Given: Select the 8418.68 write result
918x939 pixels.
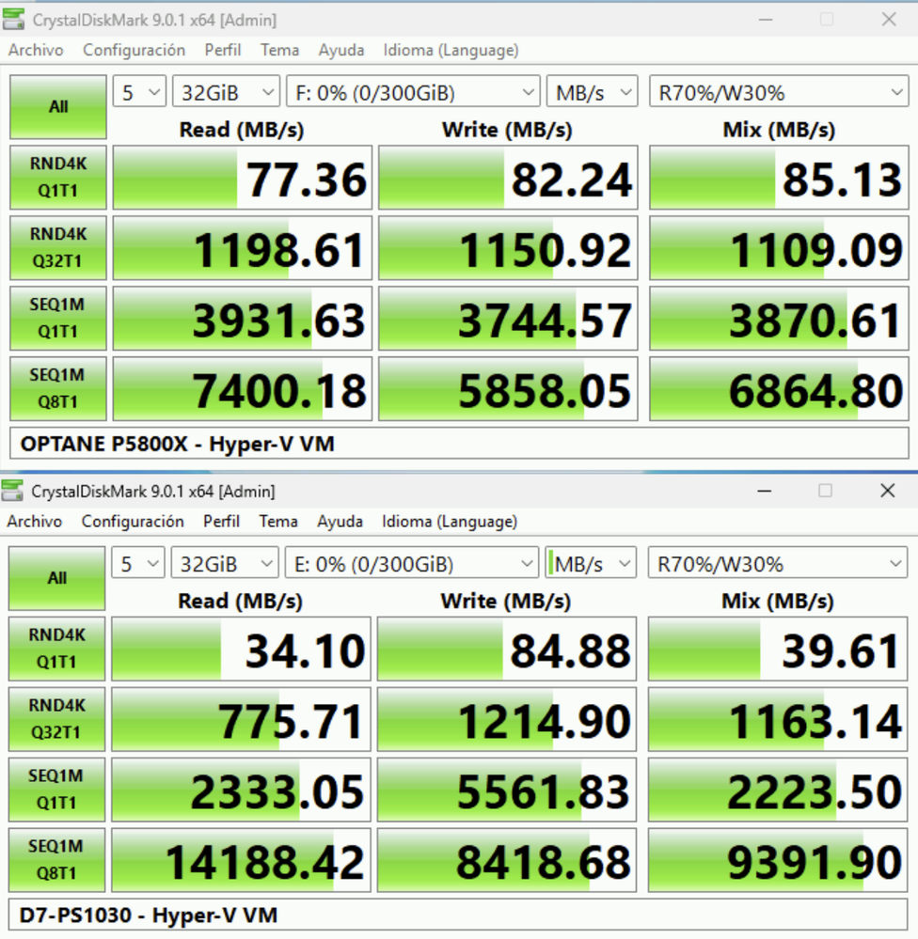Looking at the screenshot, I should tap(507, 860).
